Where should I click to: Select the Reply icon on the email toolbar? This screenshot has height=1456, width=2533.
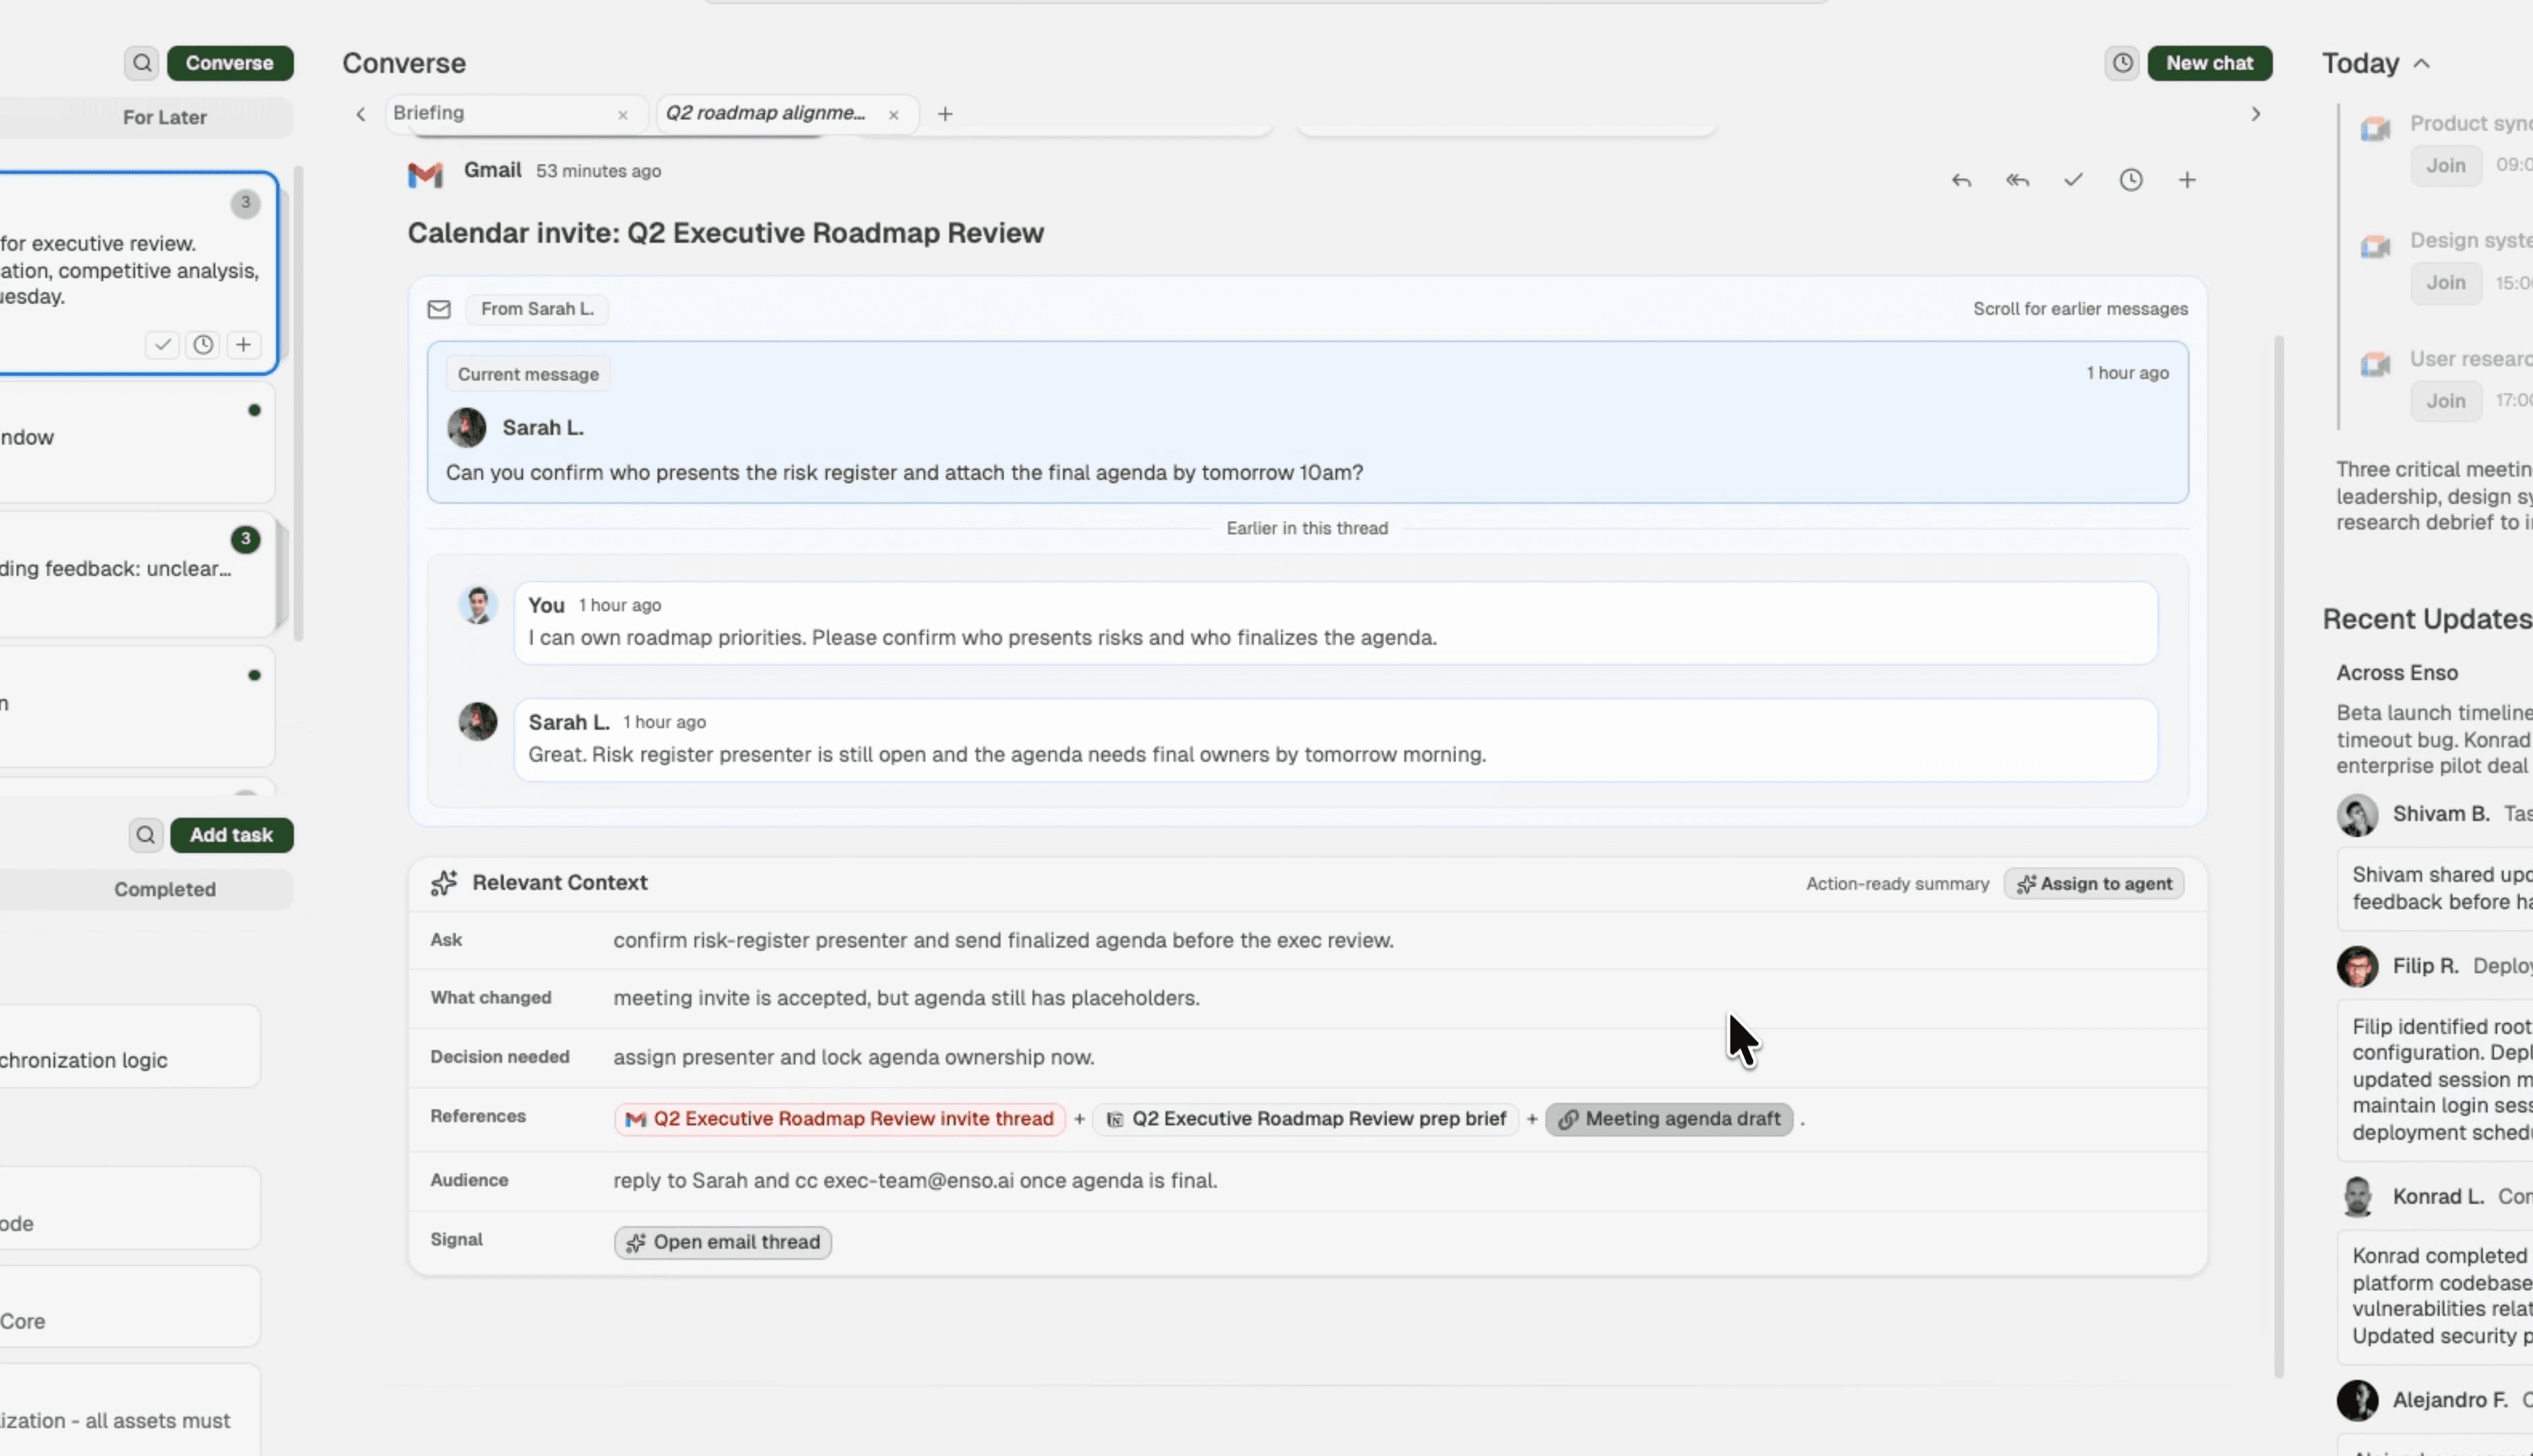(1960, 180)
